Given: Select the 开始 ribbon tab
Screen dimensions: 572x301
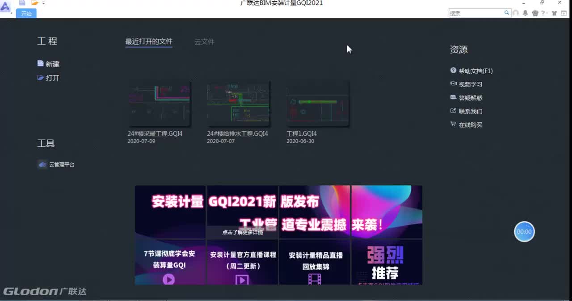Looking at the screenshot, I should pyautogui.click(x=26, y=13).
